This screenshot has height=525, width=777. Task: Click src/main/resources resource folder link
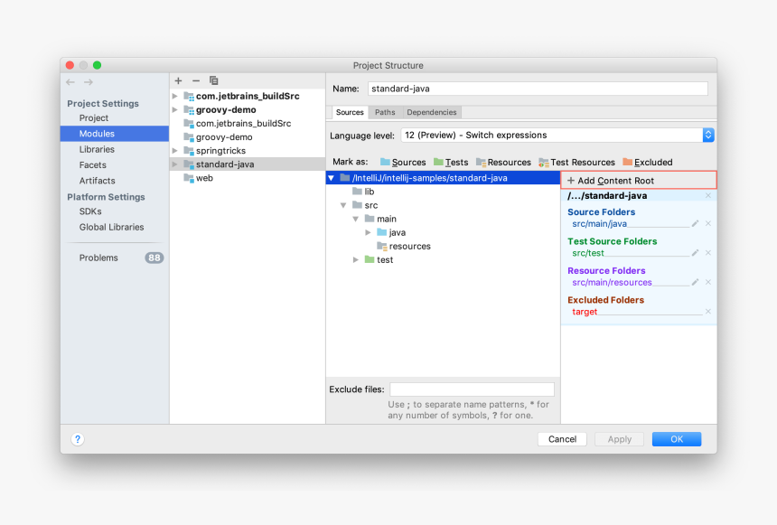click(612, 282)
